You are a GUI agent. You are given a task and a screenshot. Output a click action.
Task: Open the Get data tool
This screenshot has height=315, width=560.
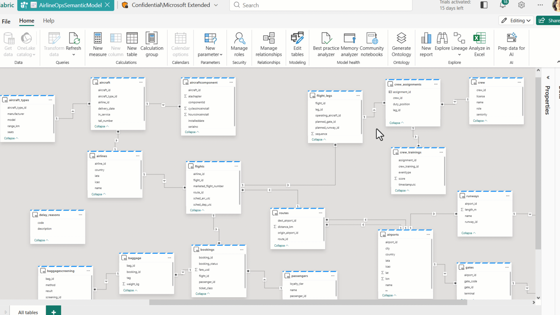click(8, 44)
